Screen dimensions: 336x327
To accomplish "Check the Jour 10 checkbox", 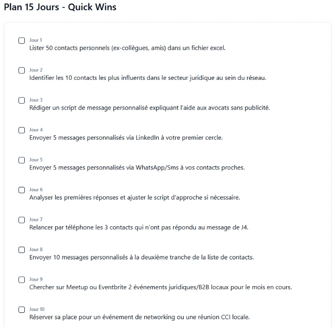I will [22, 310].
